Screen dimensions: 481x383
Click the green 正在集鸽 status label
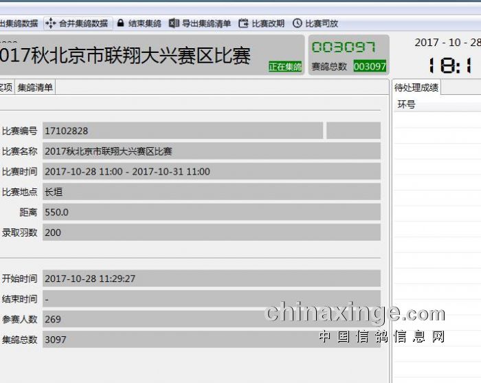point(285,67)
